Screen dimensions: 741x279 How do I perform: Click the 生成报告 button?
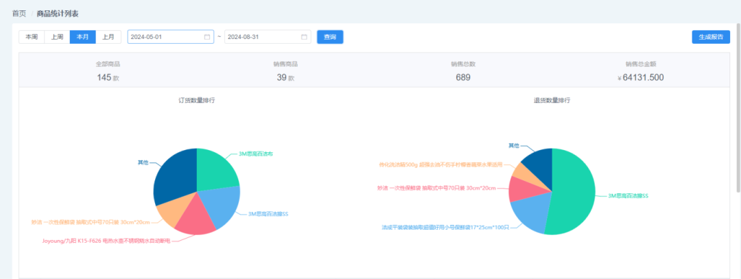pos(711,37)
